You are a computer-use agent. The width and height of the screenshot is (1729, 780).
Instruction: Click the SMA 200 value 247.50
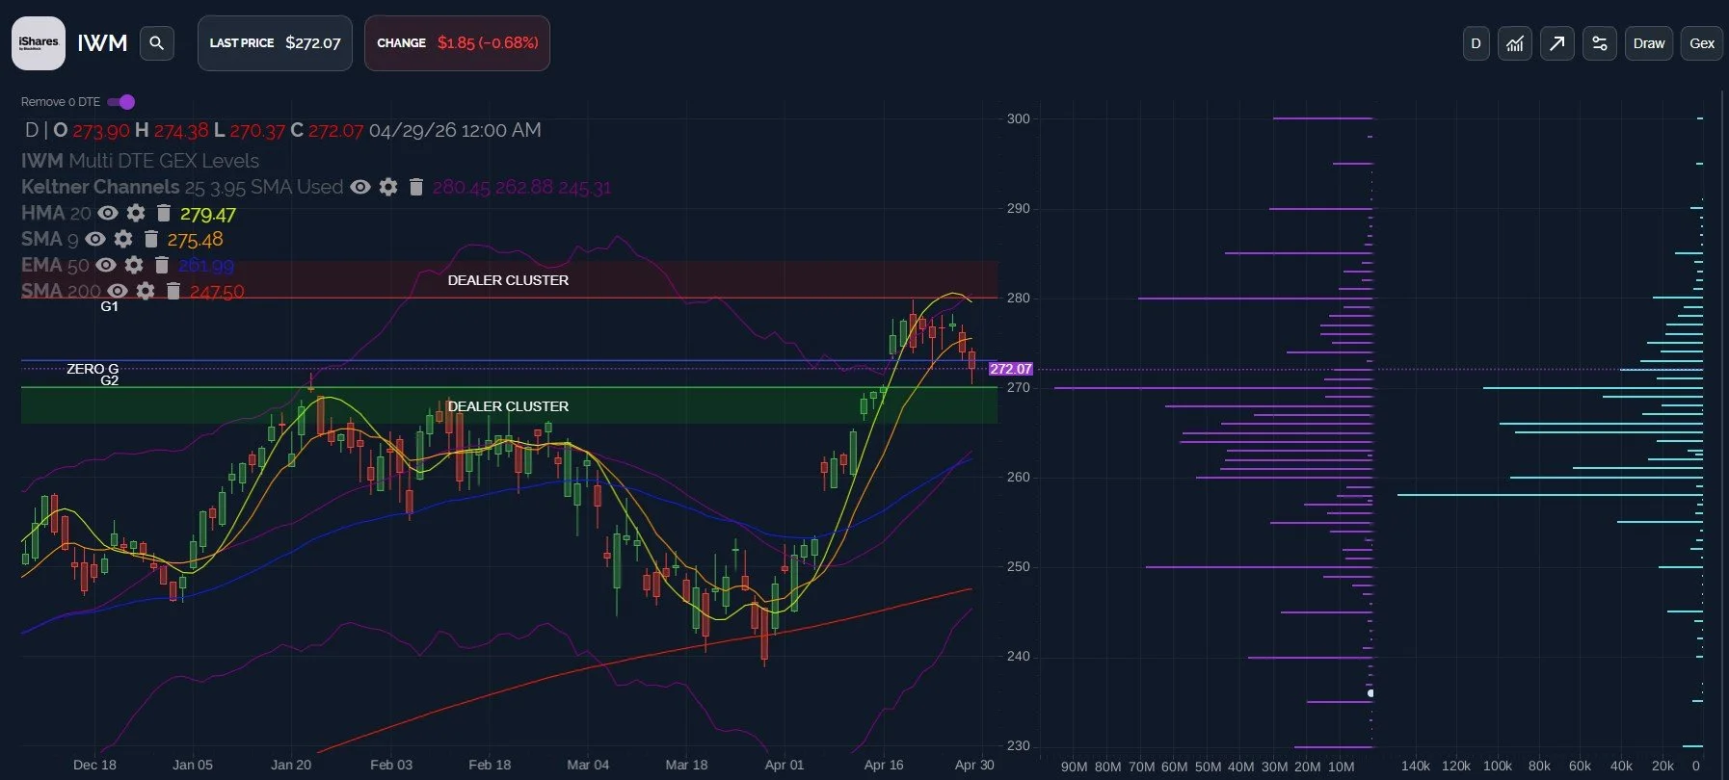(x=217, y=291)
